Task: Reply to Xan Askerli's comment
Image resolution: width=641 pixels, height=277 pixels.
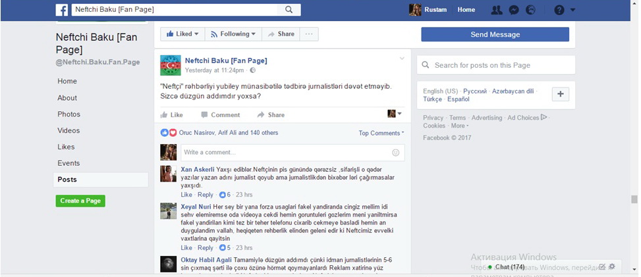Action: point(206,195)
